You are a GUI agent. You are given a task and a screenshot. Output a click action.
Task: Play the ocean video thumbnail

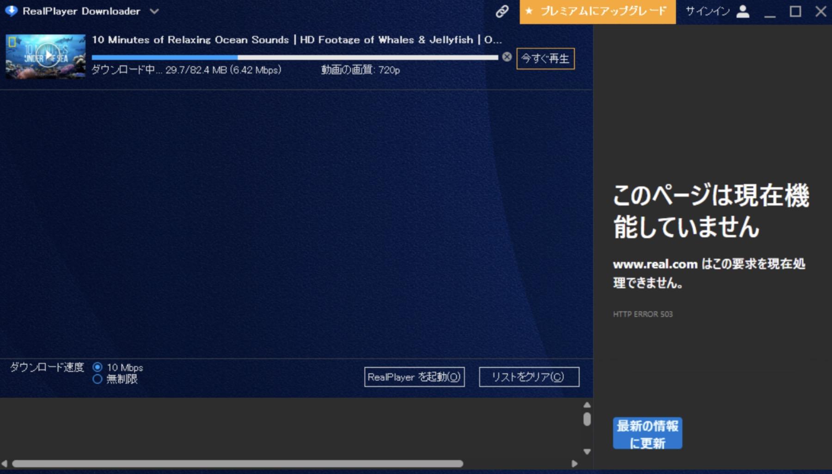[x=46, y=56]
